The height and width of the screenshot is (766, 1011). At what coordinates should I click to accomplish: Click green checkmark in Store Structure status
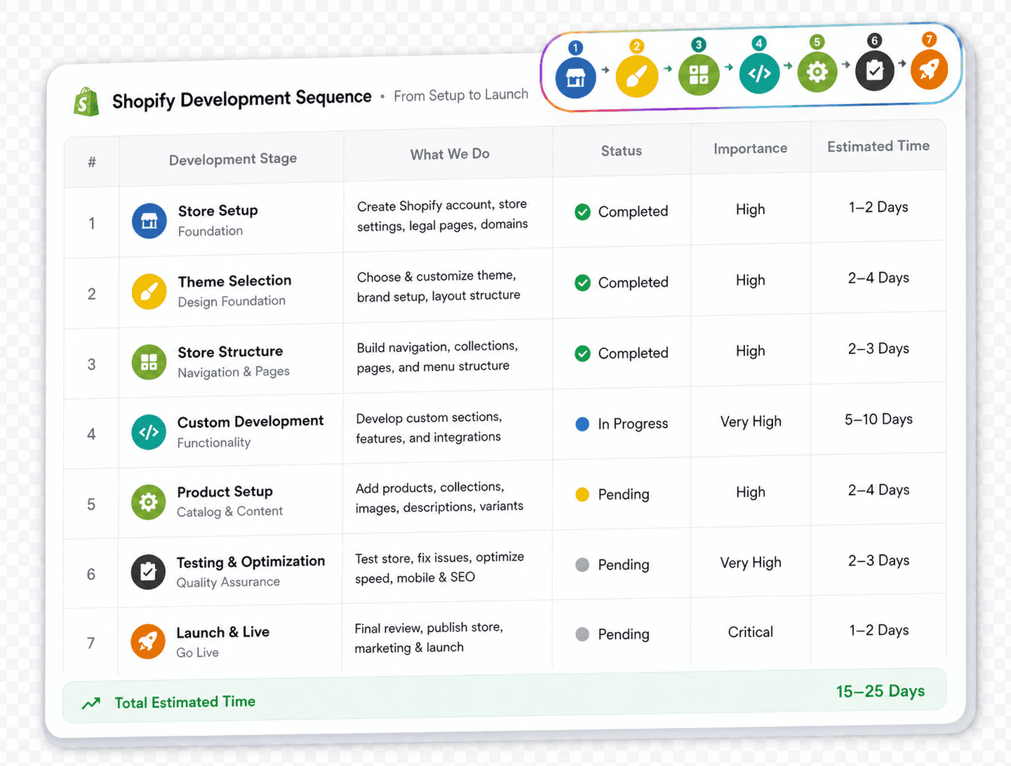point(582,354)
